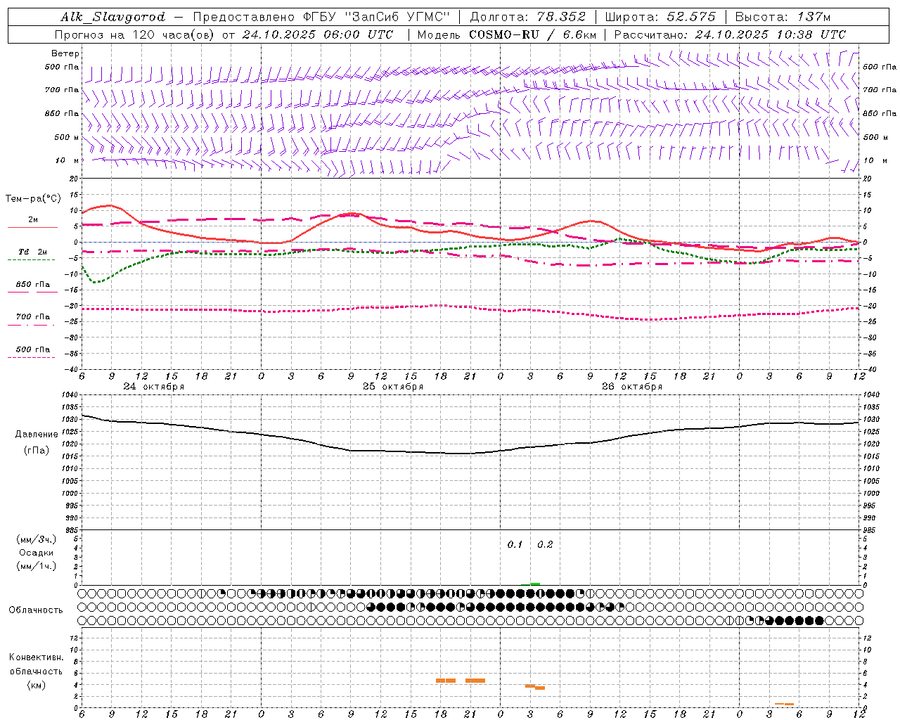Click the '700 гПа' temperature legend entry
The width and height of the screenshot is (900, 720).
click(32, 317)
